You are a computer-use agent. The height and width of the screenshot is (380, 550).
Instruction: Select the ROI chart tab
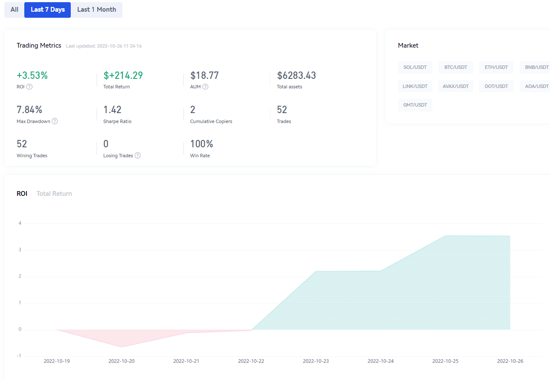[x=22, y=194]
